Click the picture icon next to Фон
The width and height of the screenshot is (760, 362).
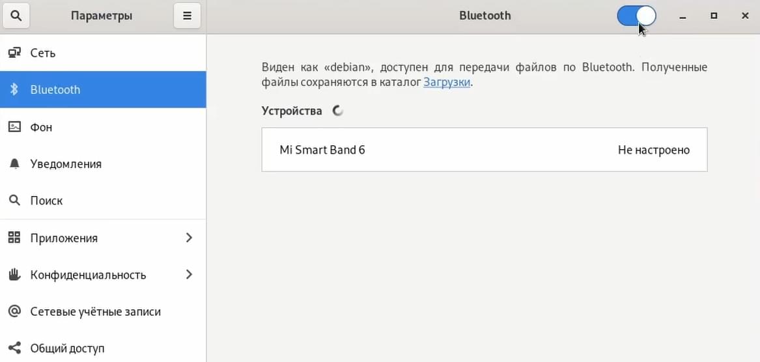point(15,127)
